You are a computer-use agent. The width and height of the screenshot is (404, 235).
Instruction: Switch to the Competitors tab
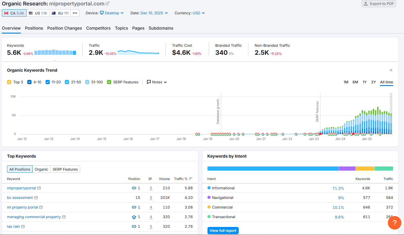[98, 28]
